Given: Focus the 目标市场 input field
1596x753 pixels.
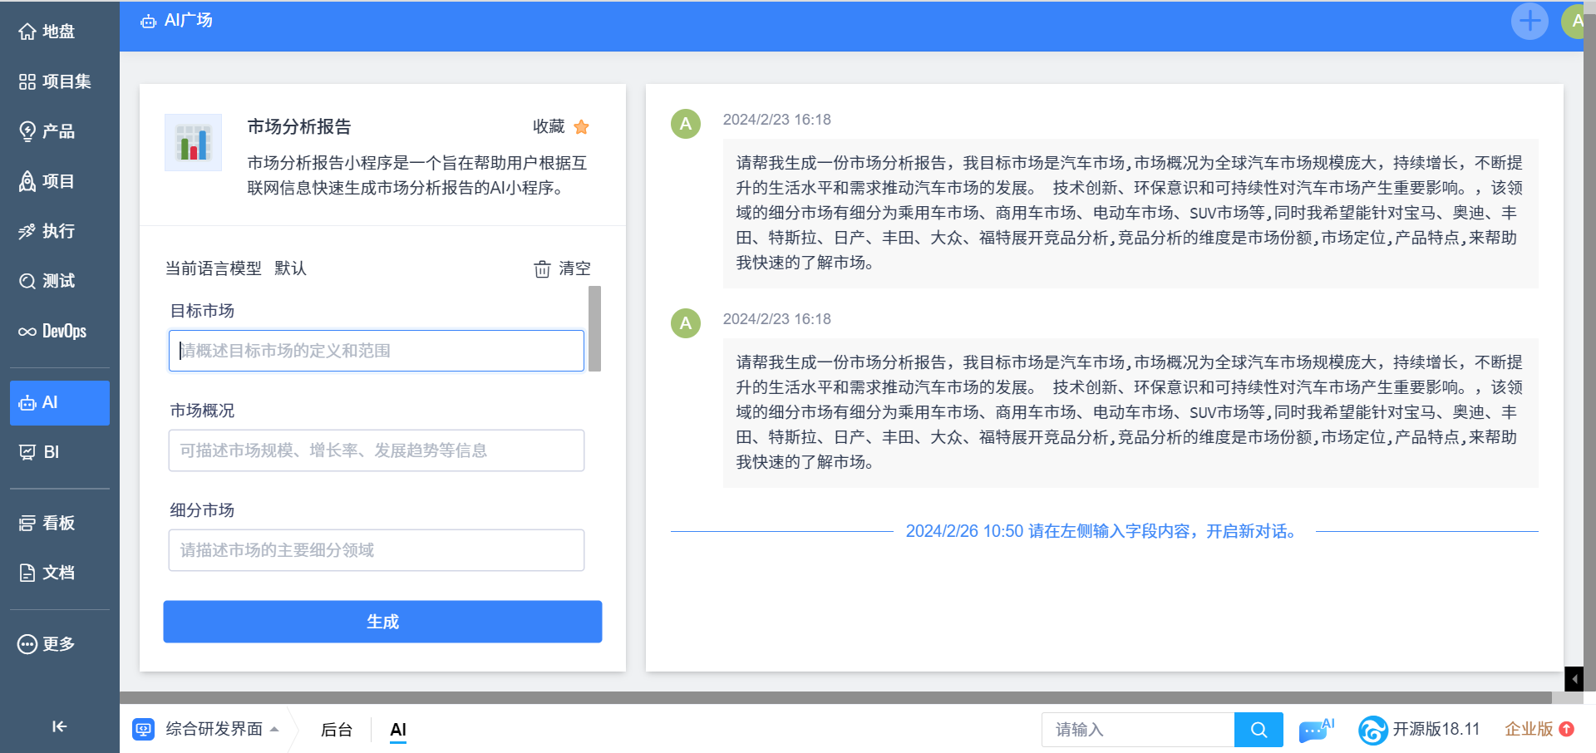Looking at the screenshot, I should (x=377, y=351).
